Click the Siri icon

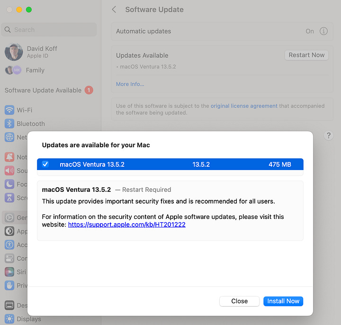pyautogui.click(x=9, y=272)
